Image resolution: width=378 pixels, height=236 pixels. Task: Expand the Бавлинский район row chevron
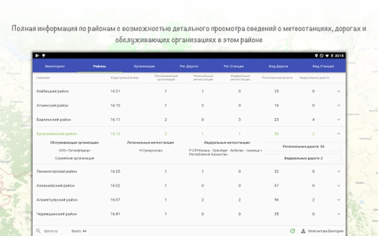[x=339, y=120]
